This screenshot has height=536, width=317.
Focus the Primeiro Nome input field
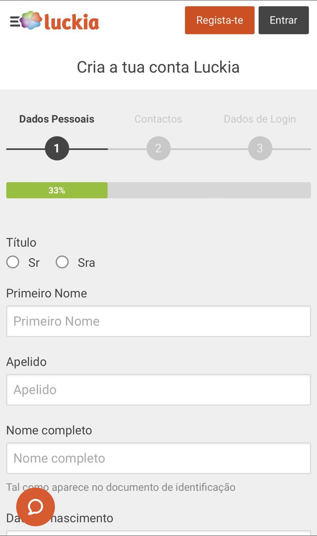(158, 321)
